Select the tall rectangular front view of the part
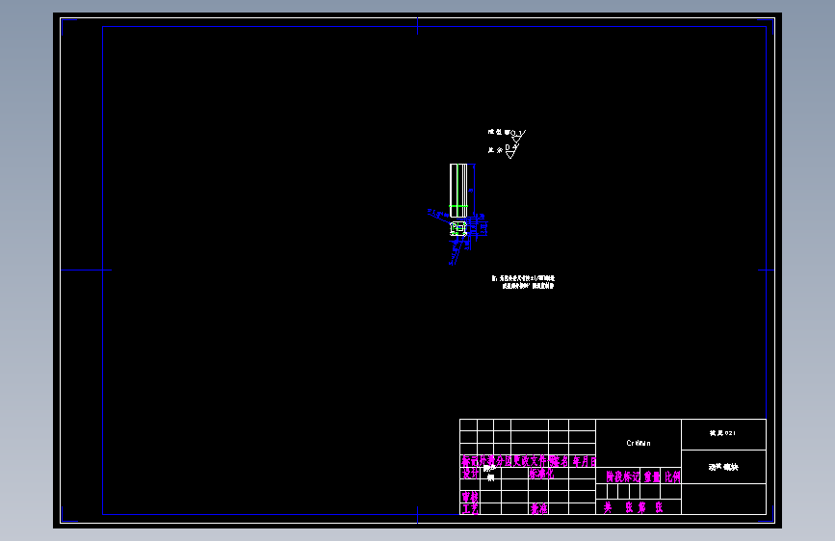 point(458,190)
